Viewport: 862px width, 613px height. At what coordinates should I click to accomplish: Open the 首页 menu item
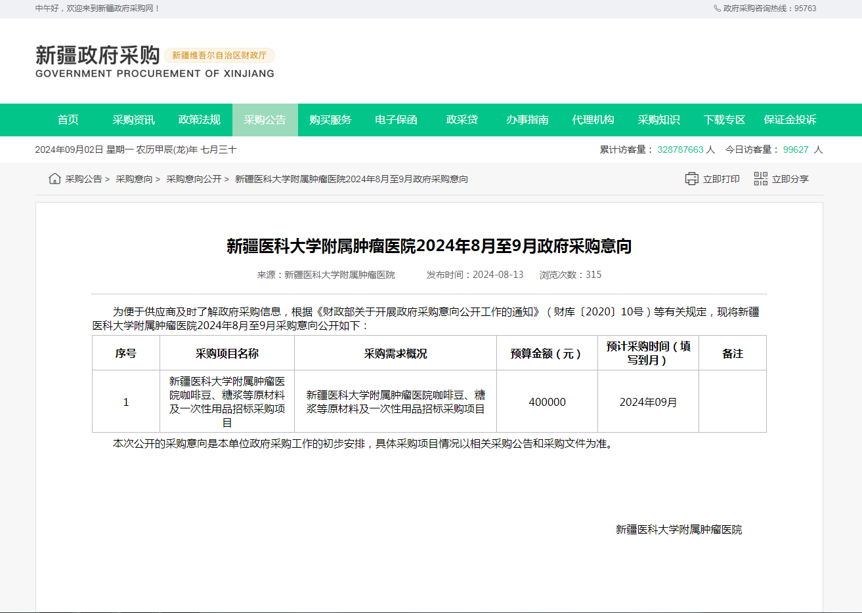click(68, 120)
